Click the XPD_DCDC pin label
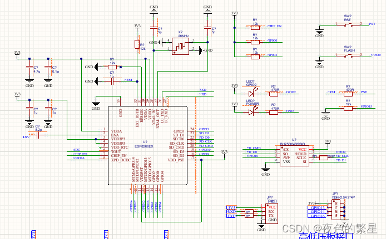The image size is (386, 239). [x=121, y=160]
